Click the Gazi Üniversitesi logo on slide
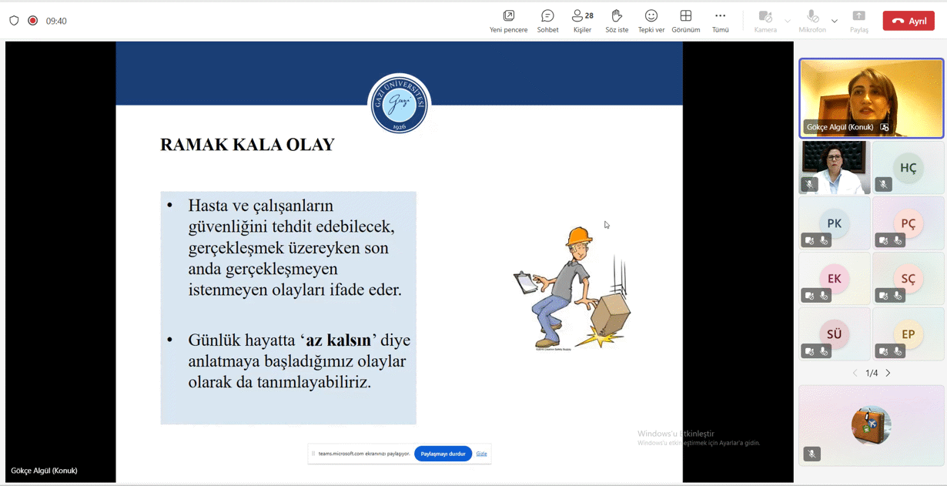This screenshot has width=947, height=486. [x=399, y=103]
